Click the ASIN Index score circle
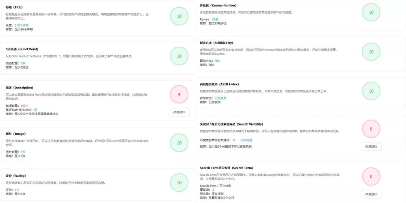Image resolution: width=406 pixels, height=203 pixels. 371,91
